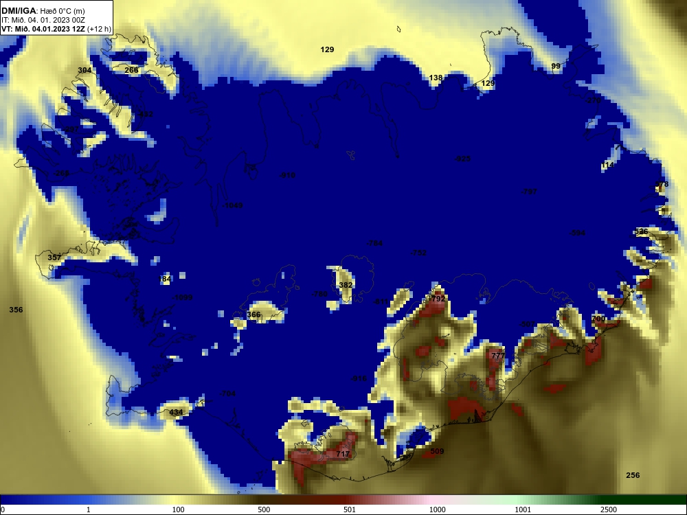687x515 pixels.
Task: Click the -811 value label
Action: click(381, 301)
